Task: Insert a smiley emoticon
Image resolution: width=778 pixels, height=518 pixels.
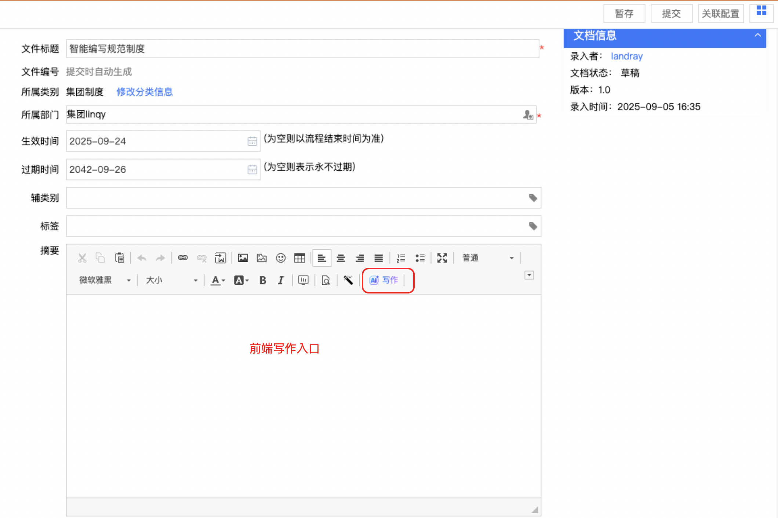Action: (x=280, y=258)
